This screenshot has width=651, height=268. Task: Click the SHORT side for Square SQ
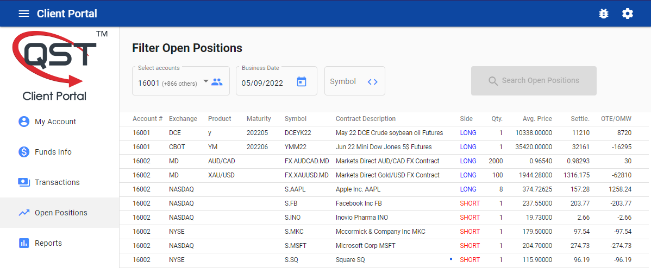pos(470,260)
